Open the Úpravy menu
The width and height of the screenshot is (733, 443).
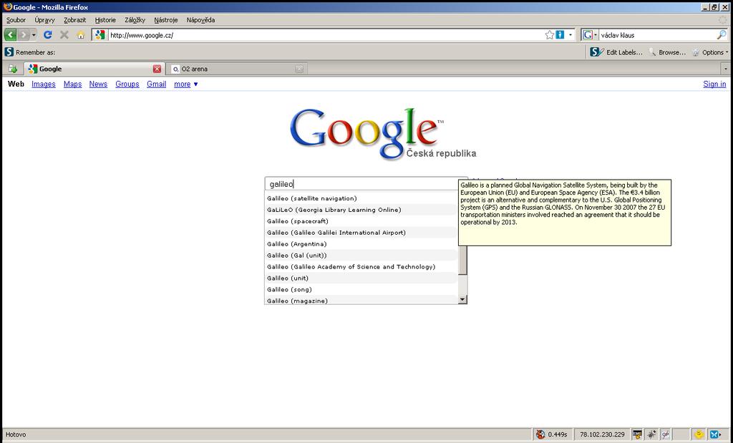pos(44,20)
